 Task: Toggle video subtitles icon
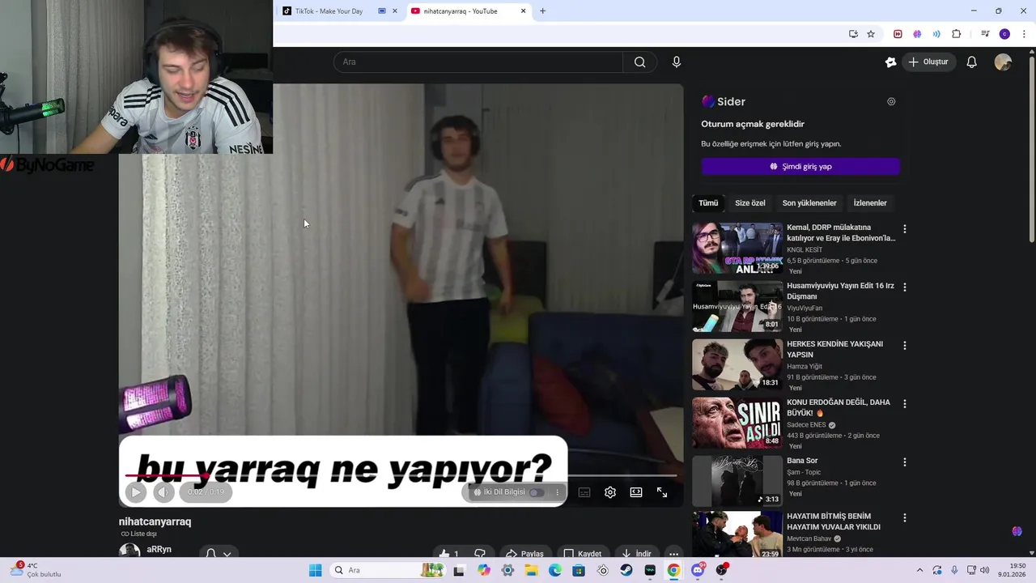[584, 492]
